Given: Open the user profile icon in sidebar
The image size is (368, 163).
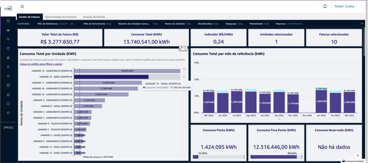Looking at the screenshot, I should pos(8,67).
